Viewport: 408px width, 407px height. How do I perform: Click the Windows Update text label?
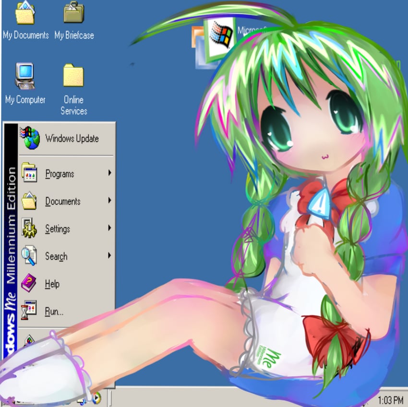click(x=72, y=139)
